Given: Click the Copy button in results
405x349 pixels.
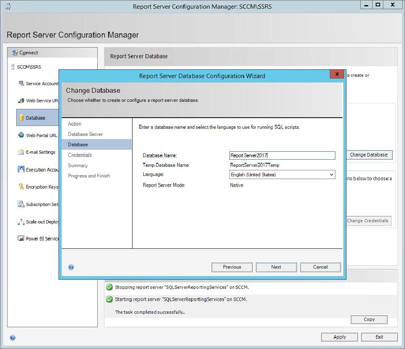Looking at the screenshot, I should tap(369, 319).
